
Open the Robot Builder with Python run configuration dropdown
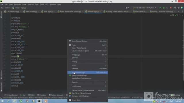point(145,8)
